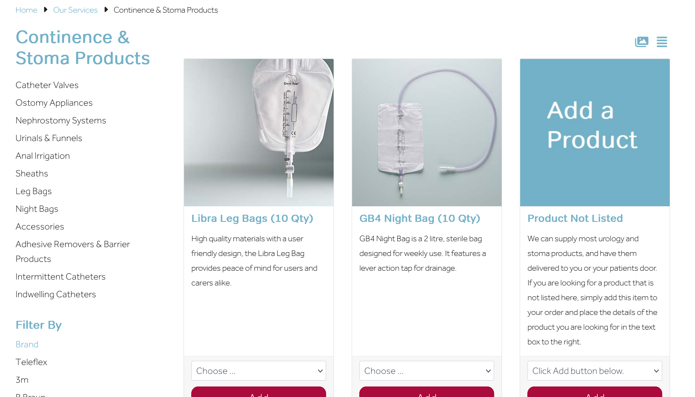Expand the GB4 Night Bag options dropdown

427,371
